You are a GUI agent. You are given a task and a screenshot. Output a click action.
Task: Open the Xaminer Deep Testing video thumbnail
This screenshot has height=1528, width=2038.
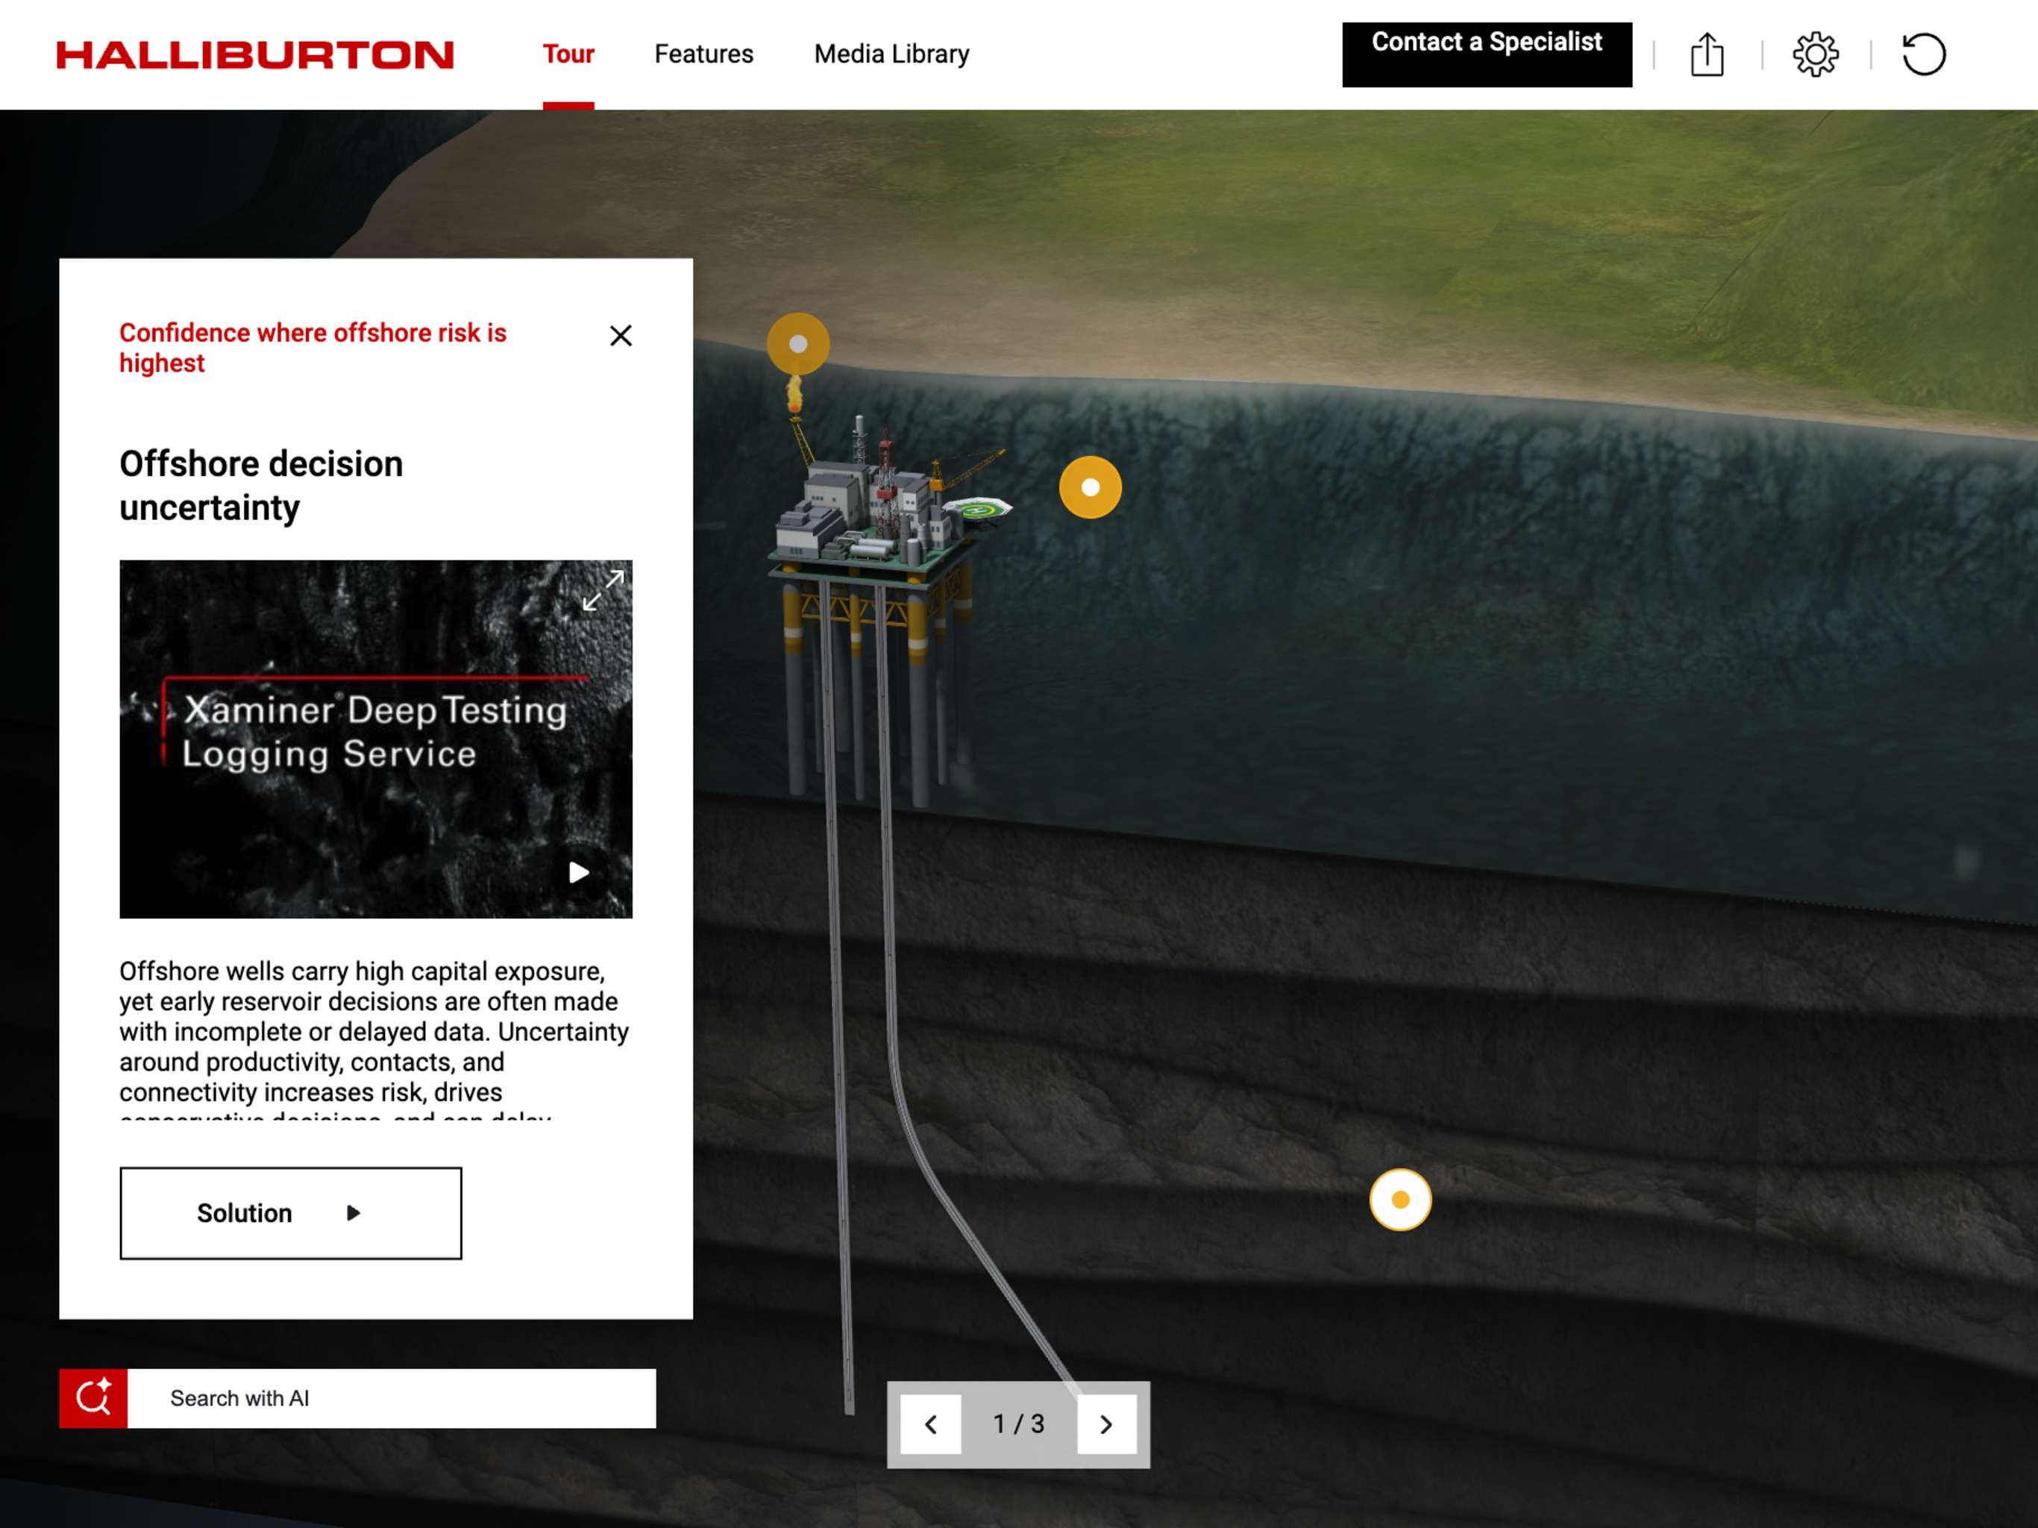[x=376, y=739]
